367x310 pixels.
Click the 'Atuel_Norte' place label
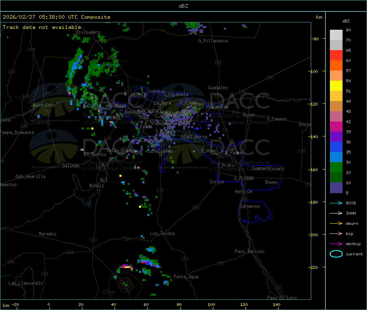click(194, 137)
